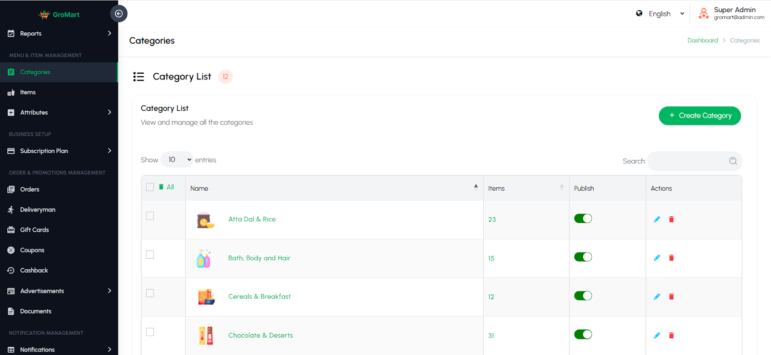Open the Bath, Body and Hair category thumbnail
771x355 pixels.
point(204,259)
